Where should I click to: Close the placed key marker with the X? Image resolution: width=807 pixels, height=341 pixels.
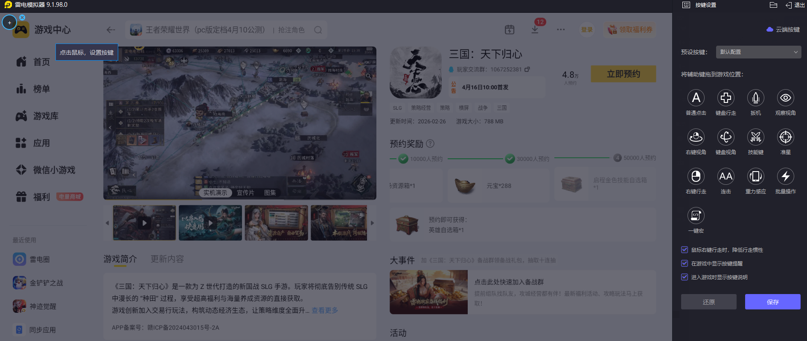coord(22,17)
